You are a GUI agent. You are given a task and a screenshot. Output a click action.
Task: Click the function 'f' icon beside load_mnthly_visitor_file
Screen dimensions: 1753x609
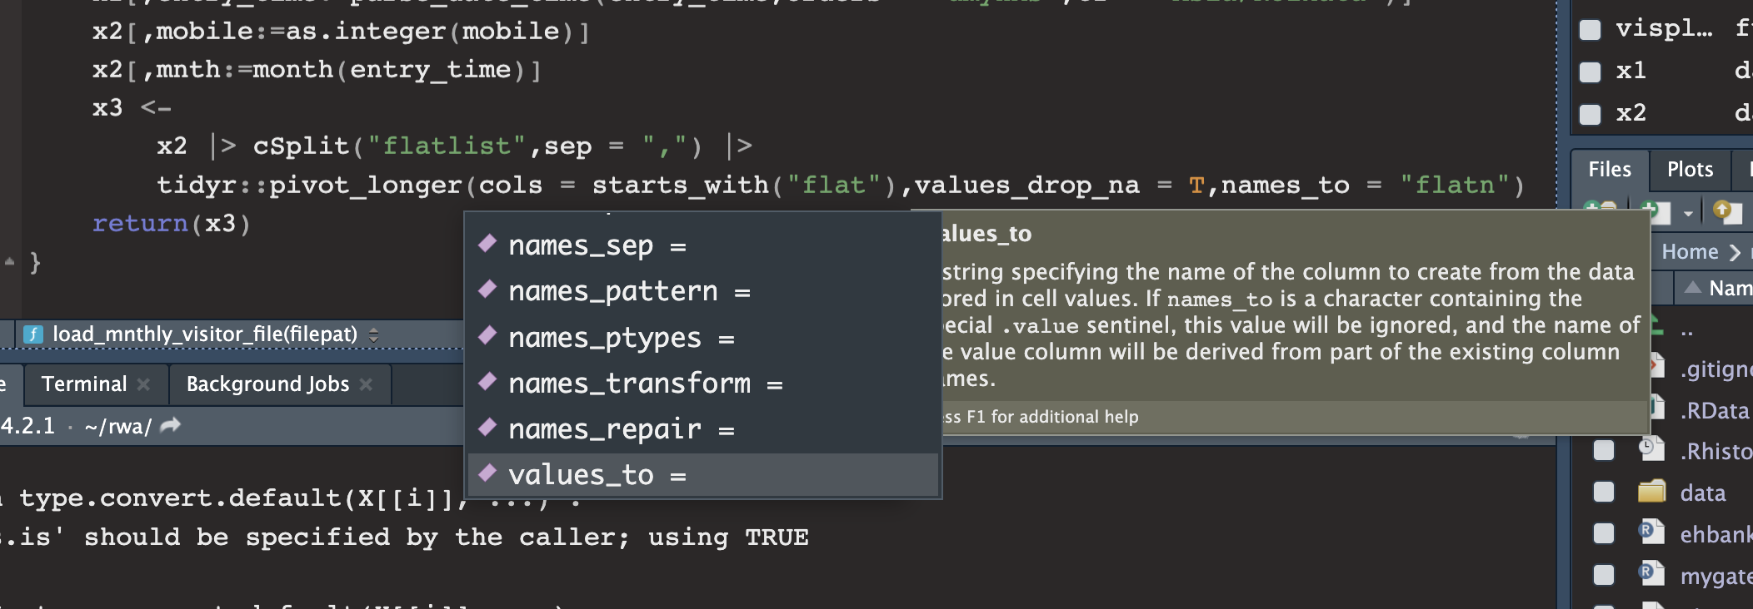(x=35, y=334)
